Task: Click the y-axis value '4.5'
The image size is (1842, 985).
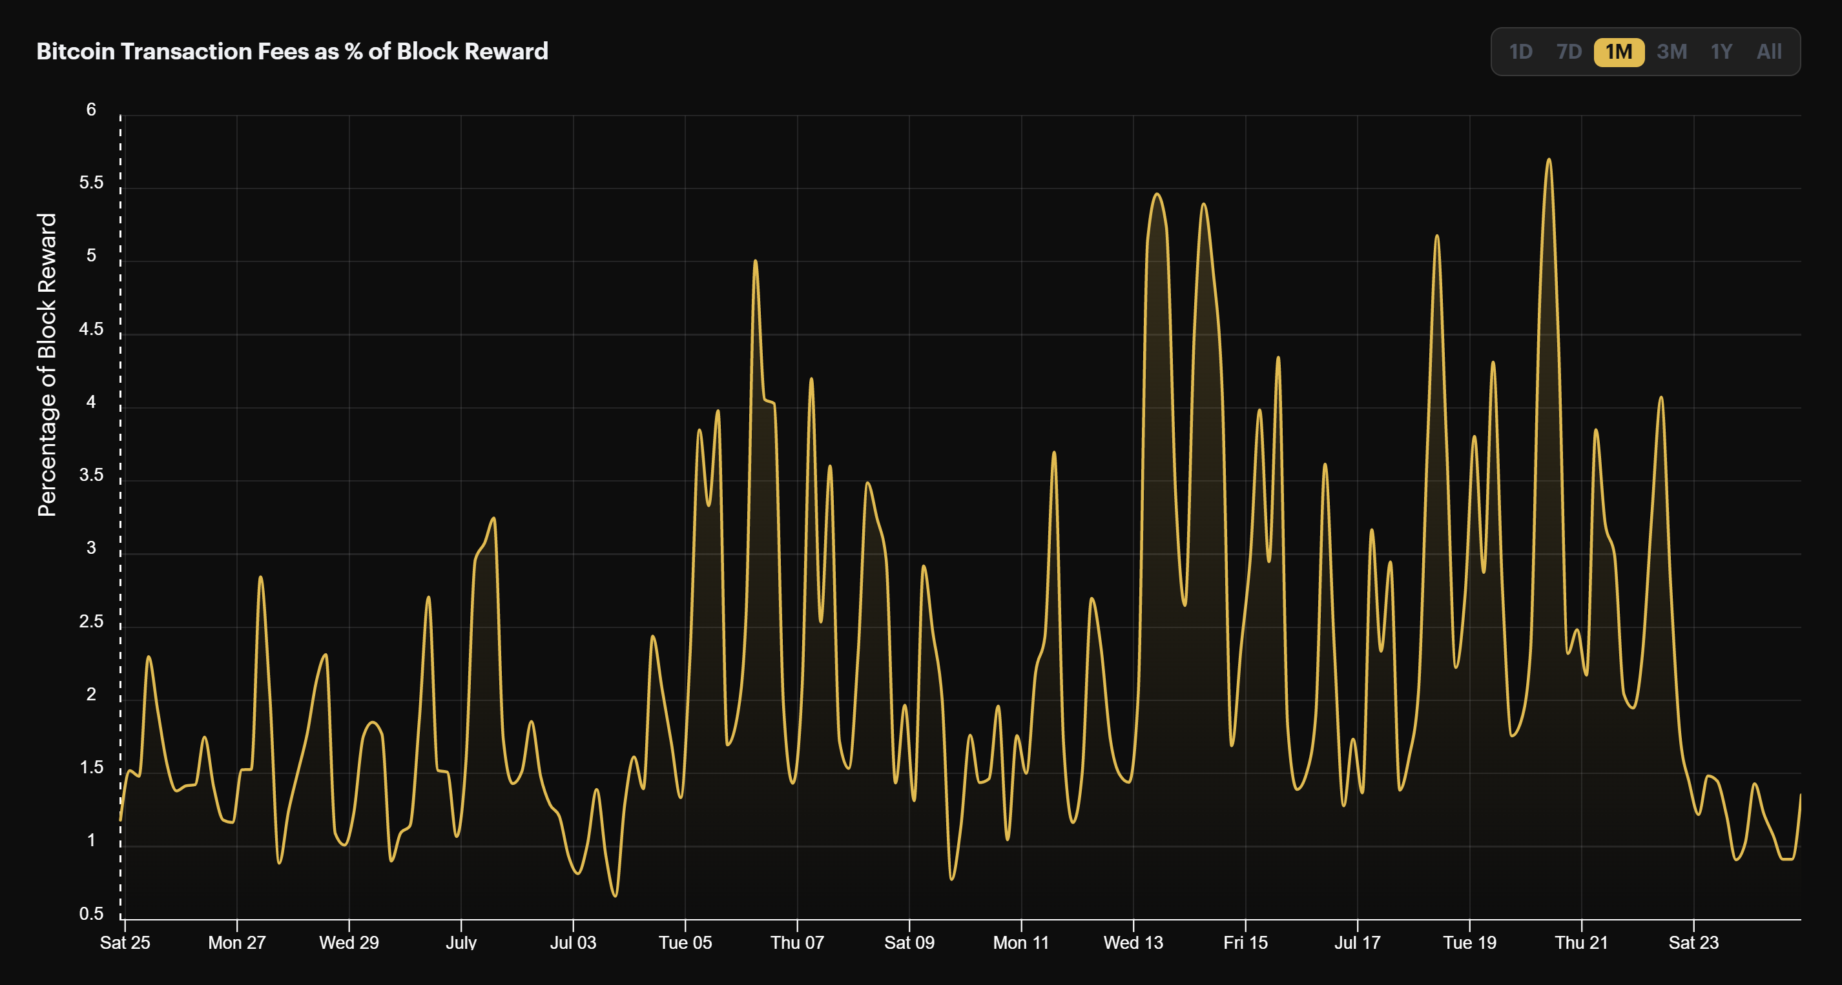Action: (x=91, y=329)
